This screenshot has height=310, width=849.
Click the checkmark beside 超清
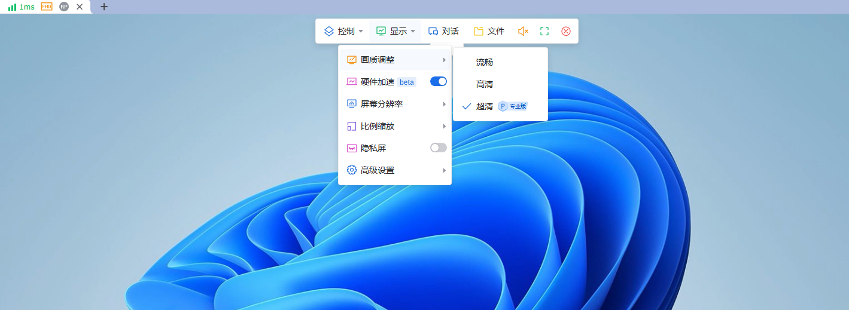(467, 106)
